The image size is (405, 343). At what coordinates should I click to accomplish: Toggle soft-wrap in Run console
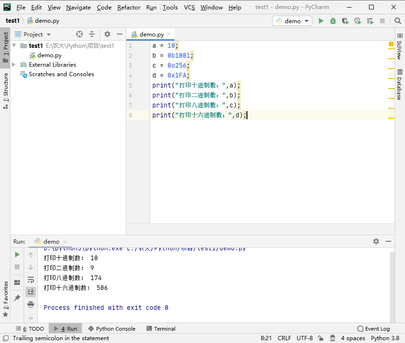tap(31, 280)
